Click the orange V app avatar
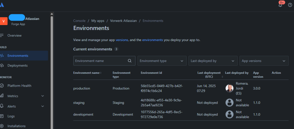 coord(4,21)
